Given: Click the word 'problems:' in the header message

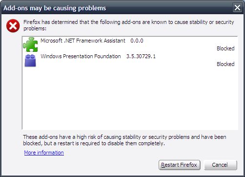Looking at the screenshot, I should (x=35, y=28).
